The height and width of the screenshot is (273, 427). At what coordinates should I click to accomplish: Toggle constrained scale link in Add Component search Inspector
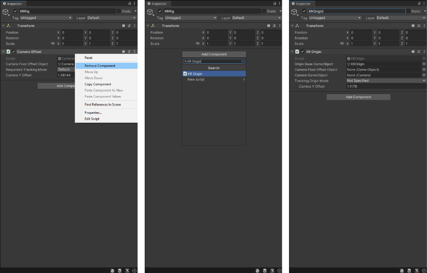(198, 43)
